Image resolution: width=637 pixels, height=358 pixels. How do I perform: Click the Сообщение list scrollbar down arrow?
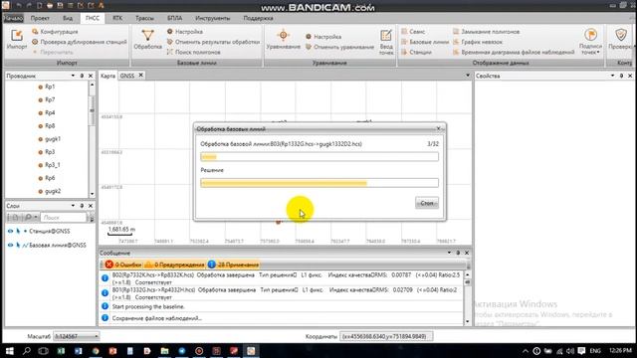(x=467, y=321)
